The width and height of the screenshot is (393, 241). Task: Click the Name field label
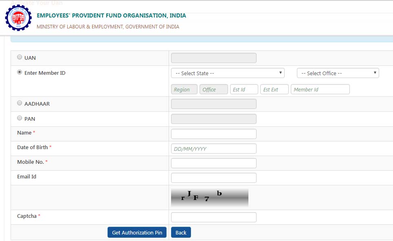click(24, 132)
